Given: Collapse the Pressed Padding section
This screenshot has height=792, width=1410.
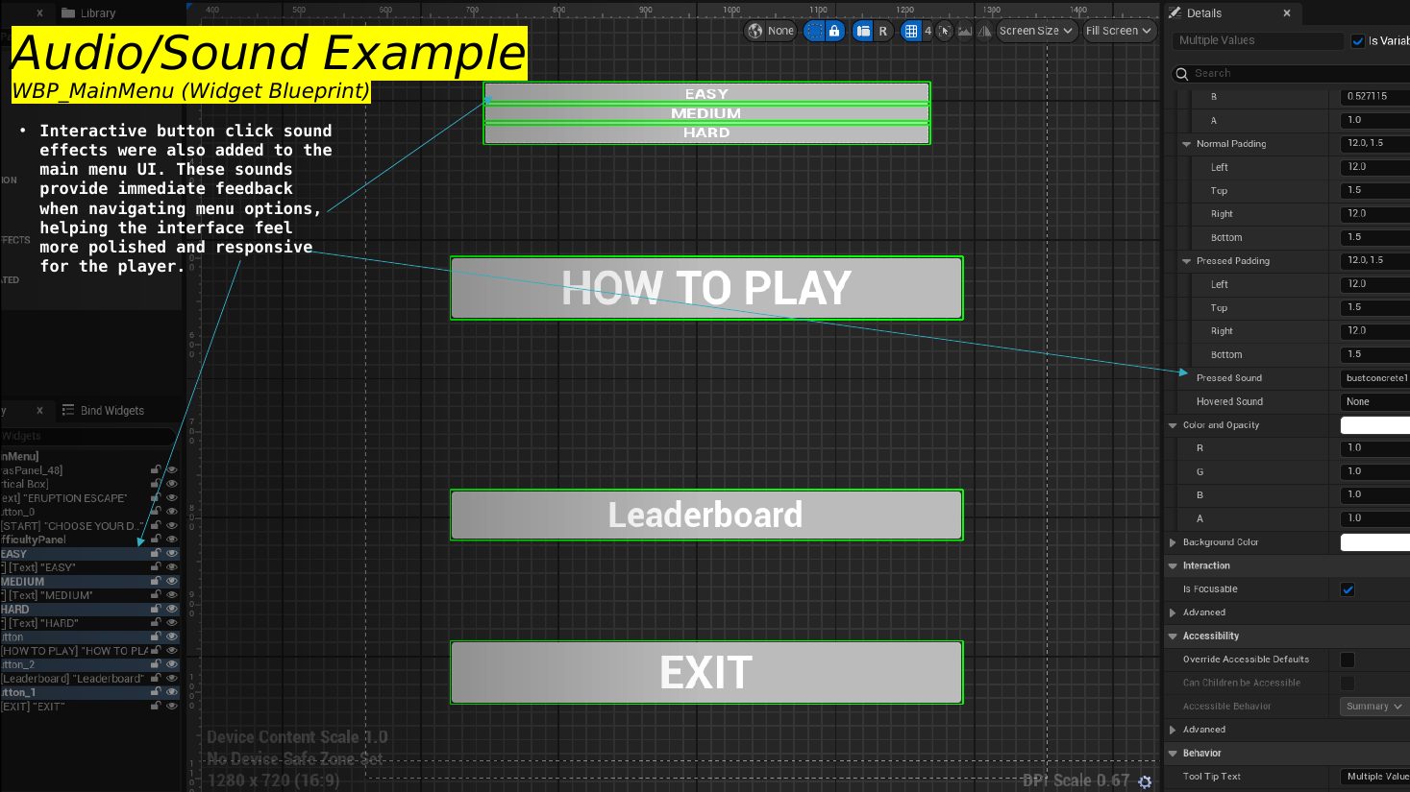Looking at the screenshot, I should [1187, 261].
